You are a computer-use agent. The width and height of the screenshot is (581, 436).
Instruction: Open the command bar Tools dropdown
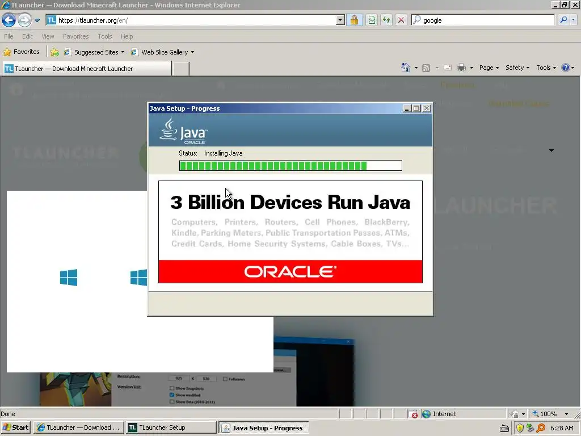click(546, 68)
